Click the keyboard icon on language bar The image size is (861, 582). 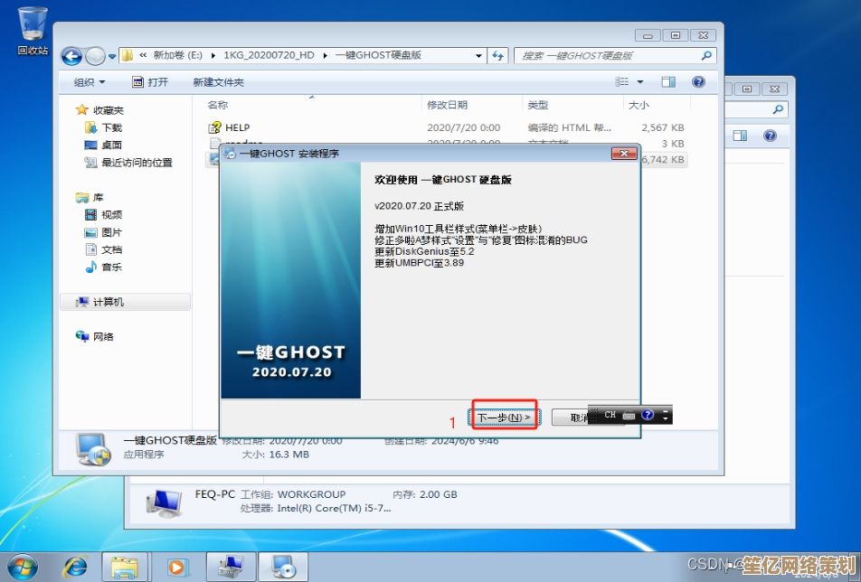click(x=629, y=415)
